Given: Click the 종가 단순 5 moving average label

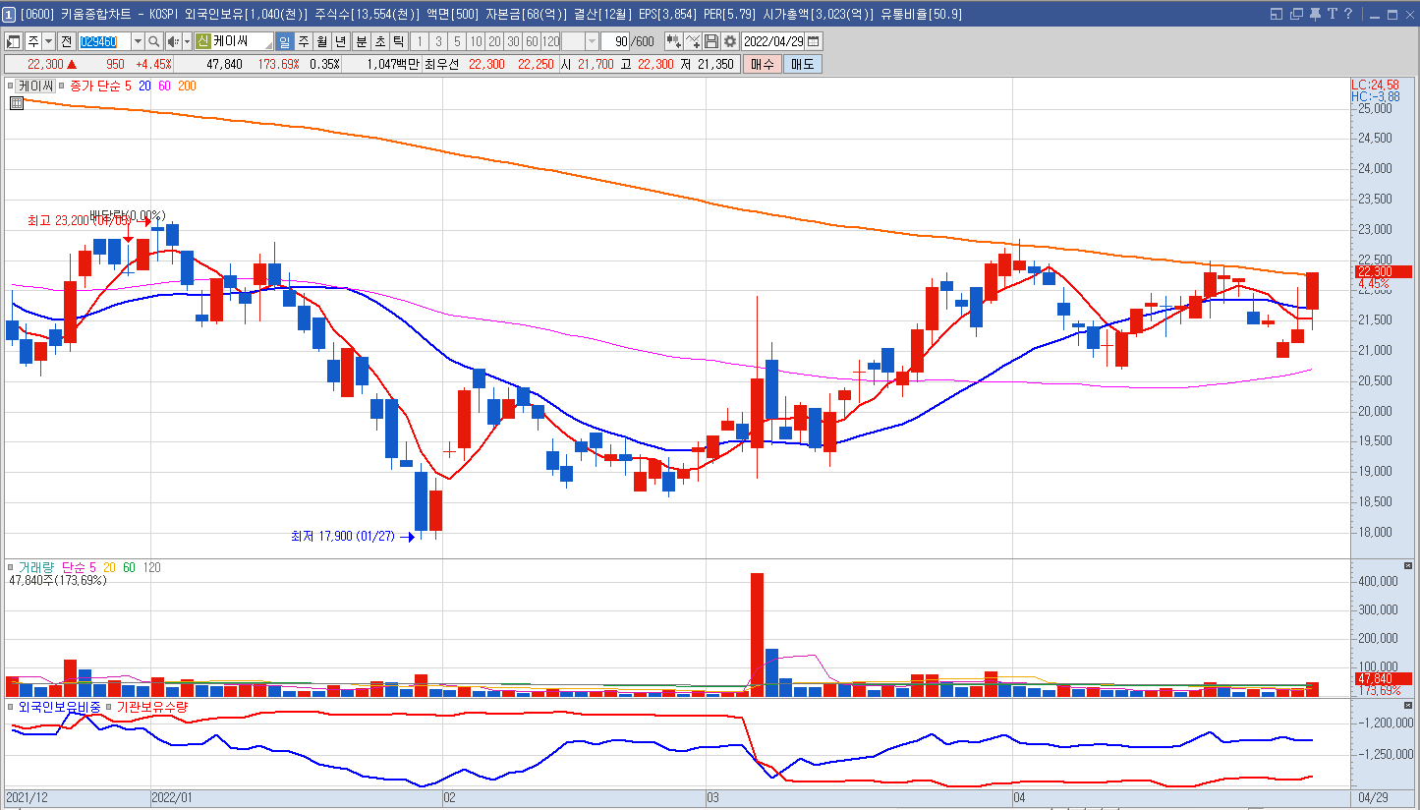Looking at the screenshot, I should click(100, 86).
